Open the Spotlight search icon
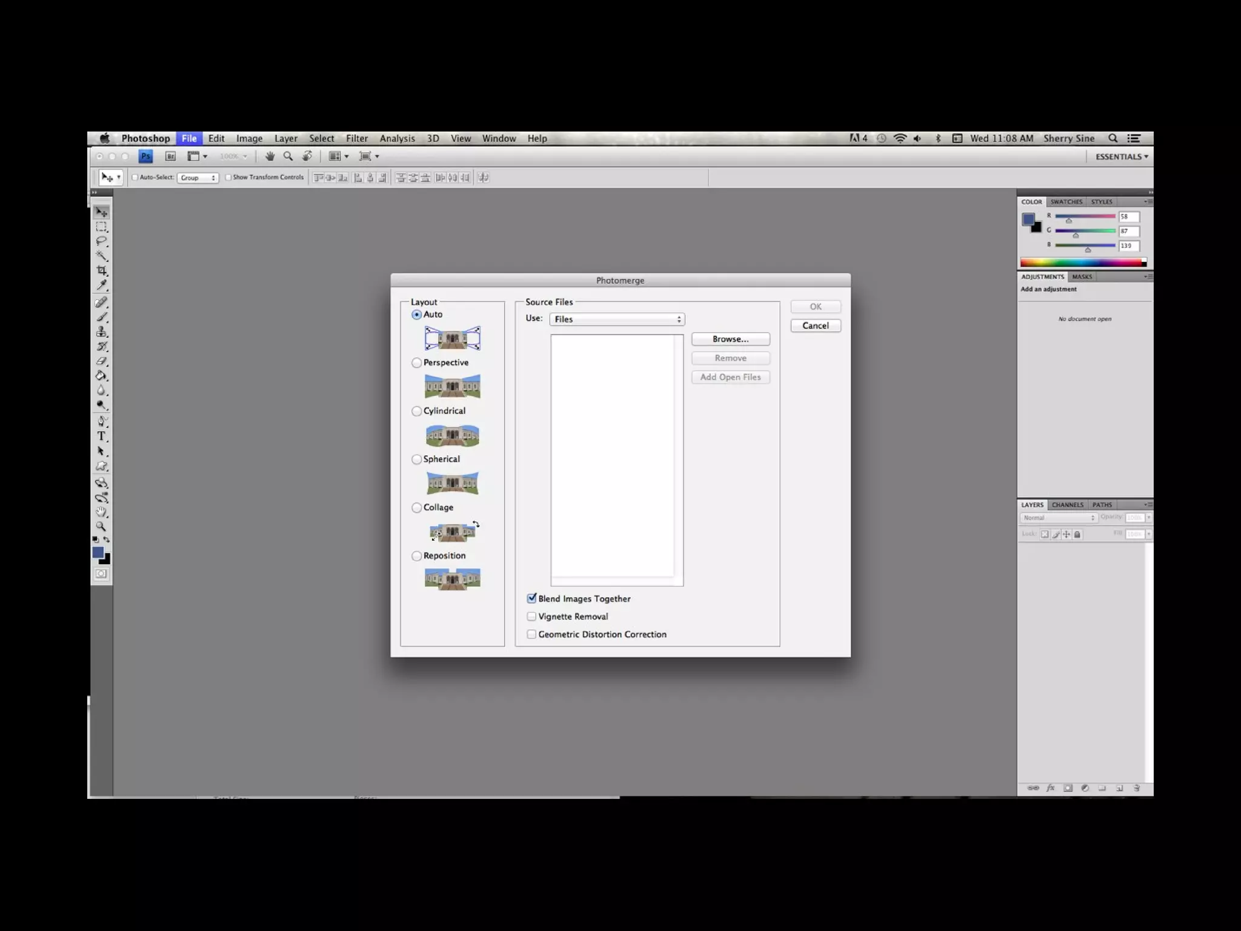1241x931 pixels. coord(1113,138)
